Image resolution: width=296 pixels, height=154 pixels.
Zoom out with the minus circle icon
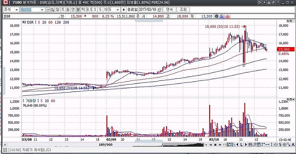click(x=276, y=145)
